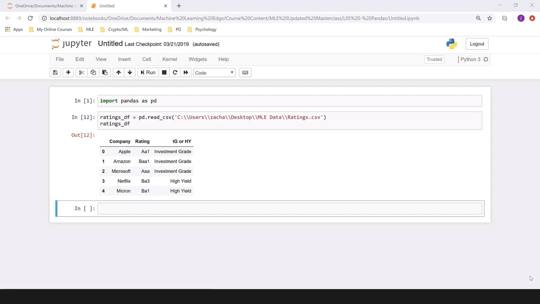
Task: Go back in browser history
Action: (x=8, y=18)
